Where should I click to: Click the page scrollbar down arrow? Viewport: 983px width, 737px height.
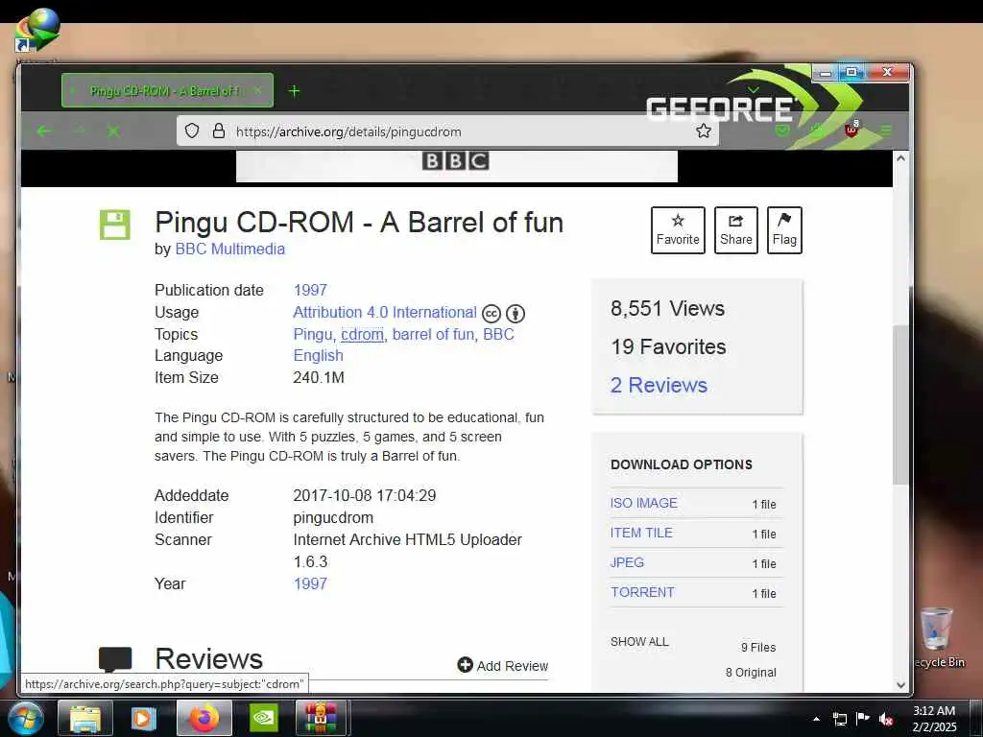[900, 685]
